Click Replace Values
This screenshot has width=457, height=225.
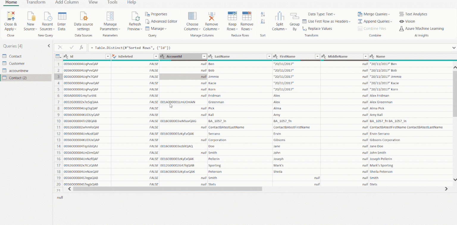(x=317, y=29)
